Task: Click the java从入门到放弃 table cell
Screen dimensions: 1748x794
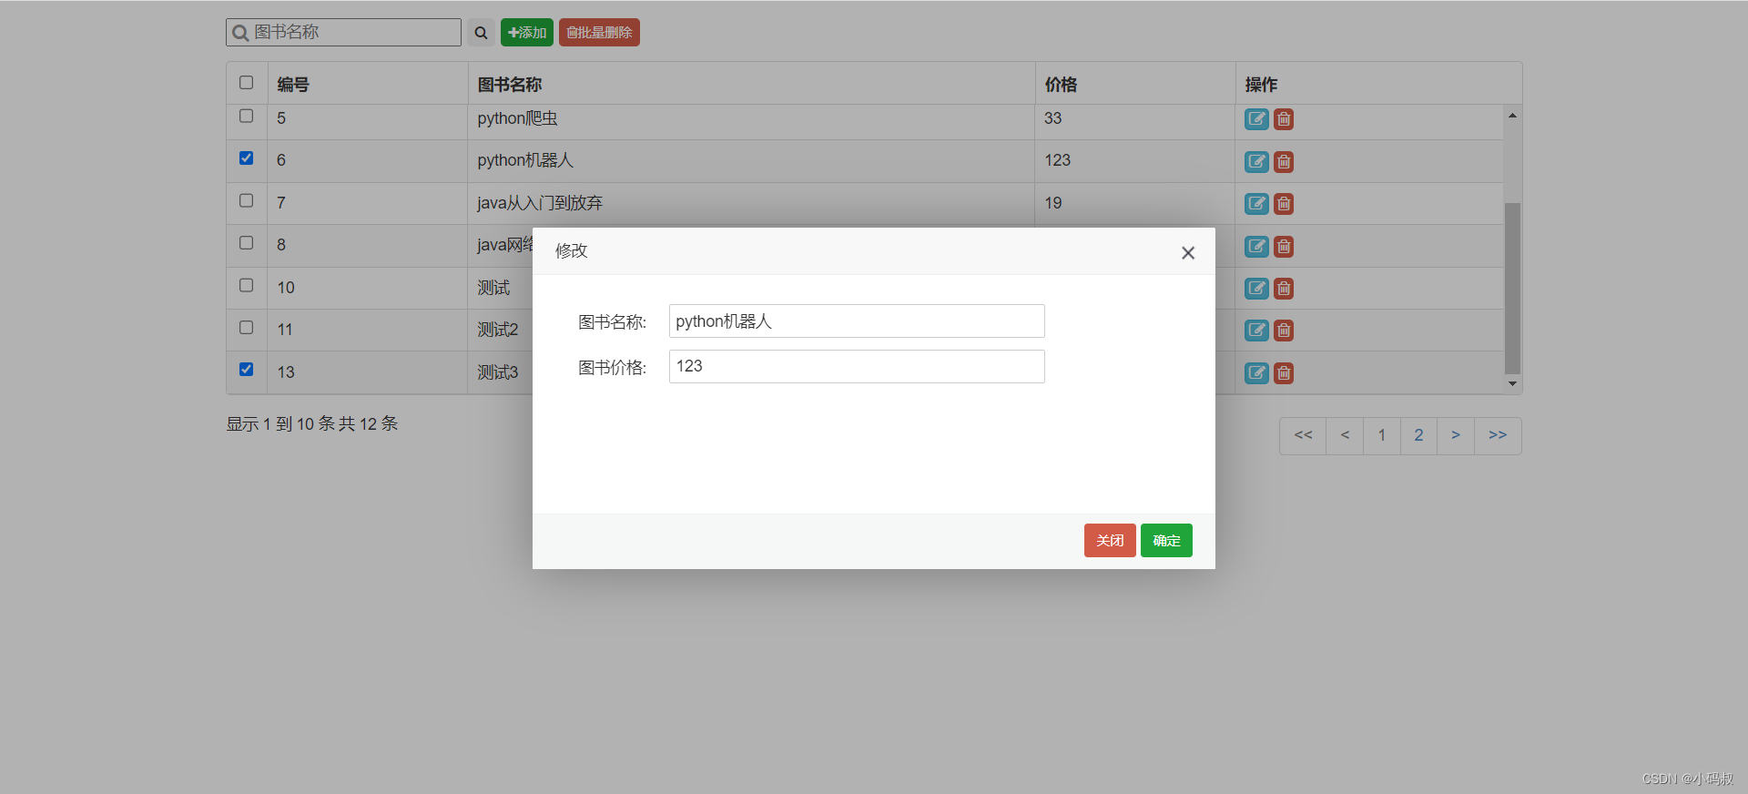Action: [x=751, y=203]
